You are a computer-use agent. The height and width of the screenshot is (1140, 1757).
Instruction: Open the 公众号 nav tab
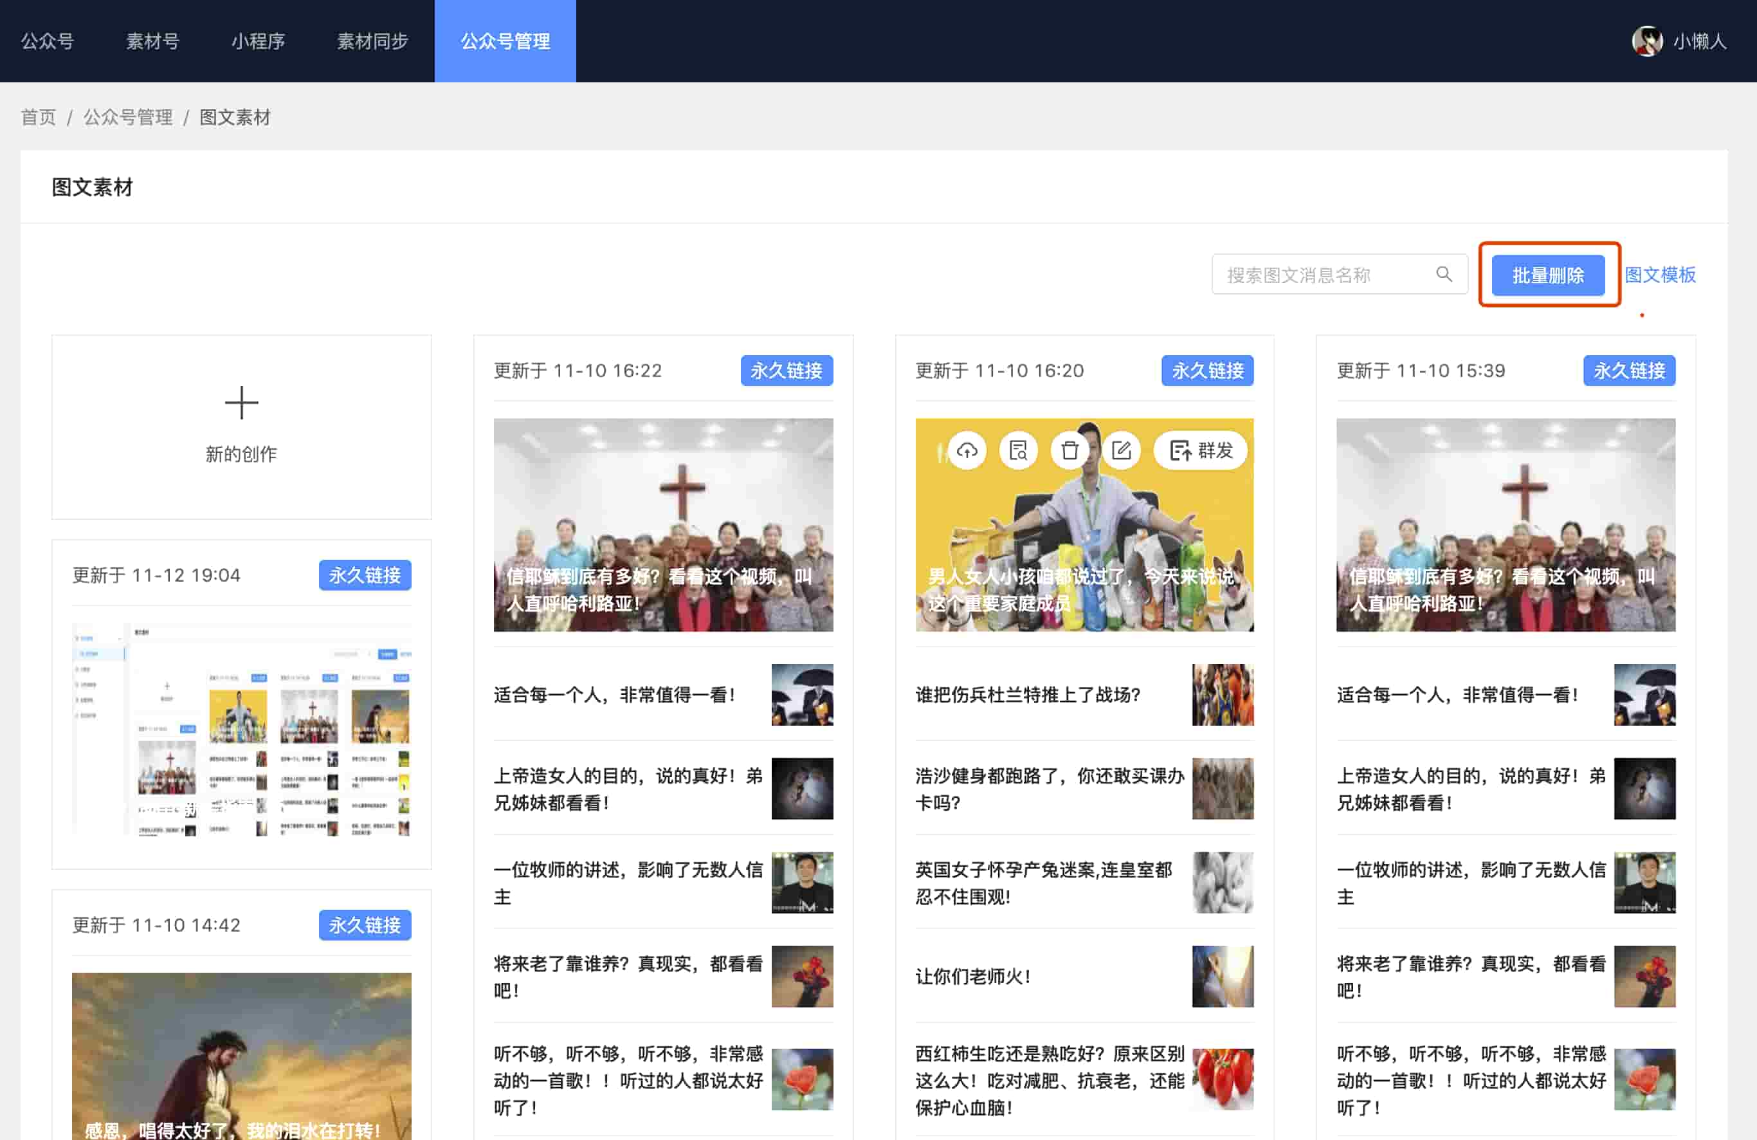coord(47,41)
